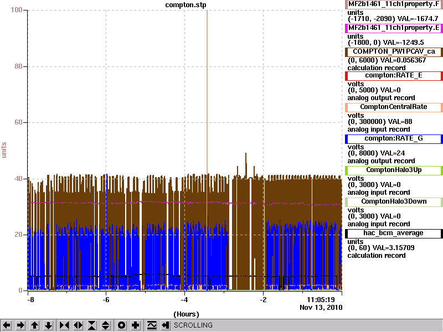Click the return-to-scrolling arrow icon

[166, 325]
